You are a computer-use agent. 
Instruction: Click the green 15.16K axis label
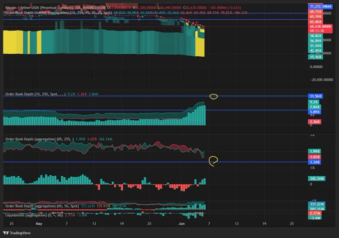[316, 57]
